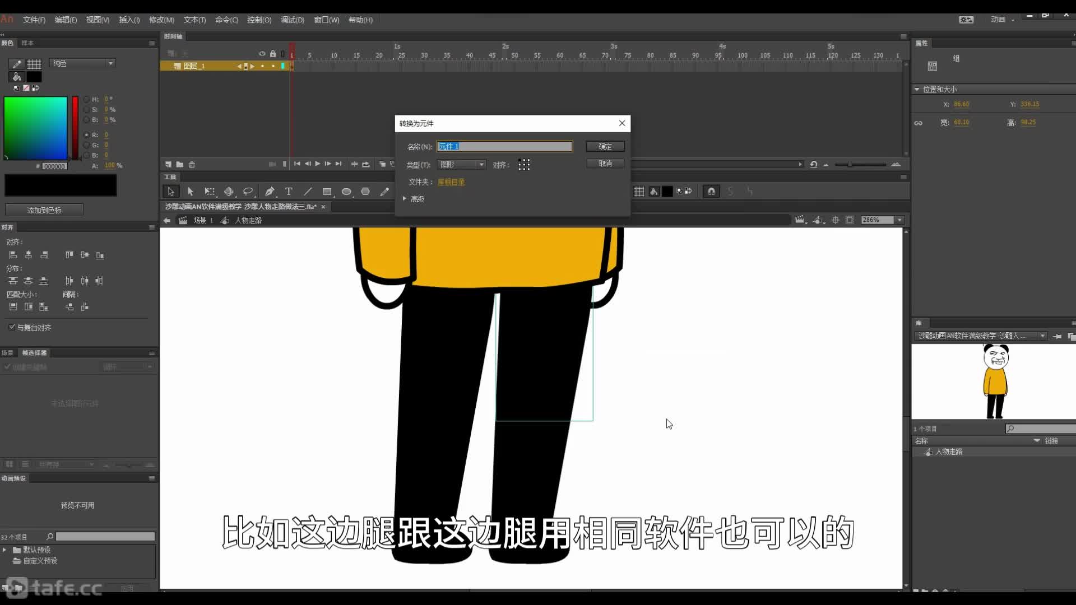Click 调试(D) menu item
This screenshot has width=1076, height=605.
(291, 20)
